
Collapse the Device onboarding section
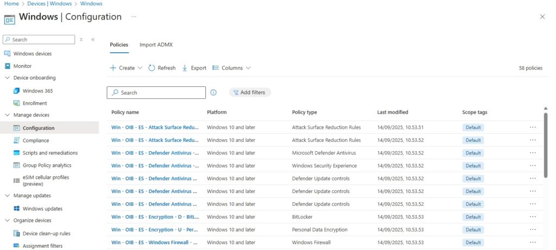pos(8,78)
